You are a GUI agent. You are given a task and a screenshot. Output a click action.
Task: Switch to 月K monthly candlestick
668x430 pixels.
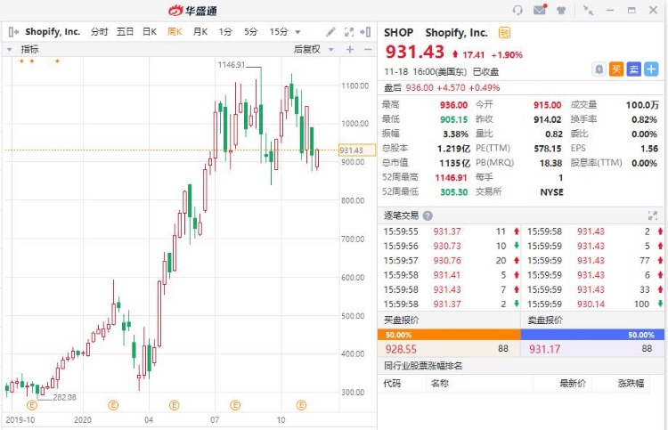click(x=200, y=32)
